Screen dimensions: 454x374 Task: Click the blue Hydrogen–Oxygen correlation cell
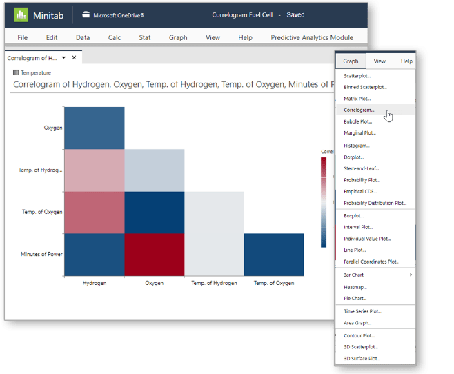[95, 128]
